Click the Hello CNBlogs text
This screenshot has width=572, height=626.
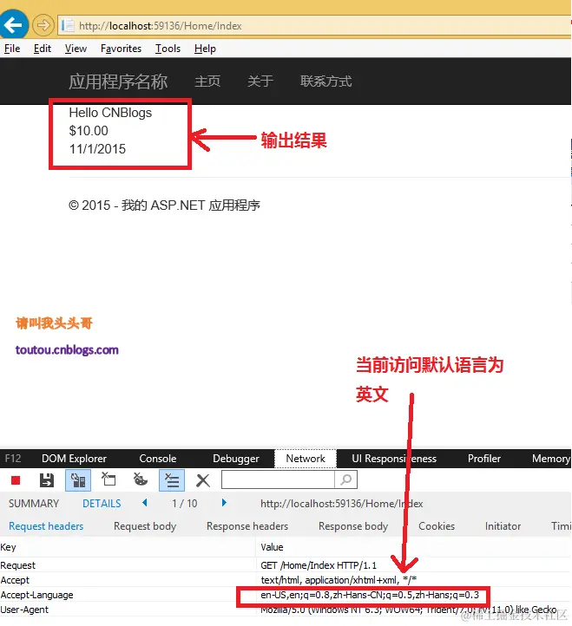(110, 113)
